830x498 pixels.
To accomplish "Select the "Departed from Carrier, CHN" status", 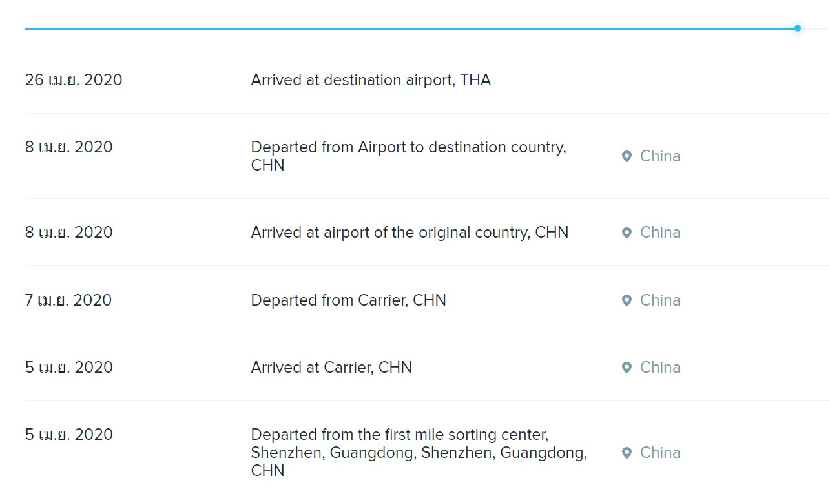I will (348, 300).
